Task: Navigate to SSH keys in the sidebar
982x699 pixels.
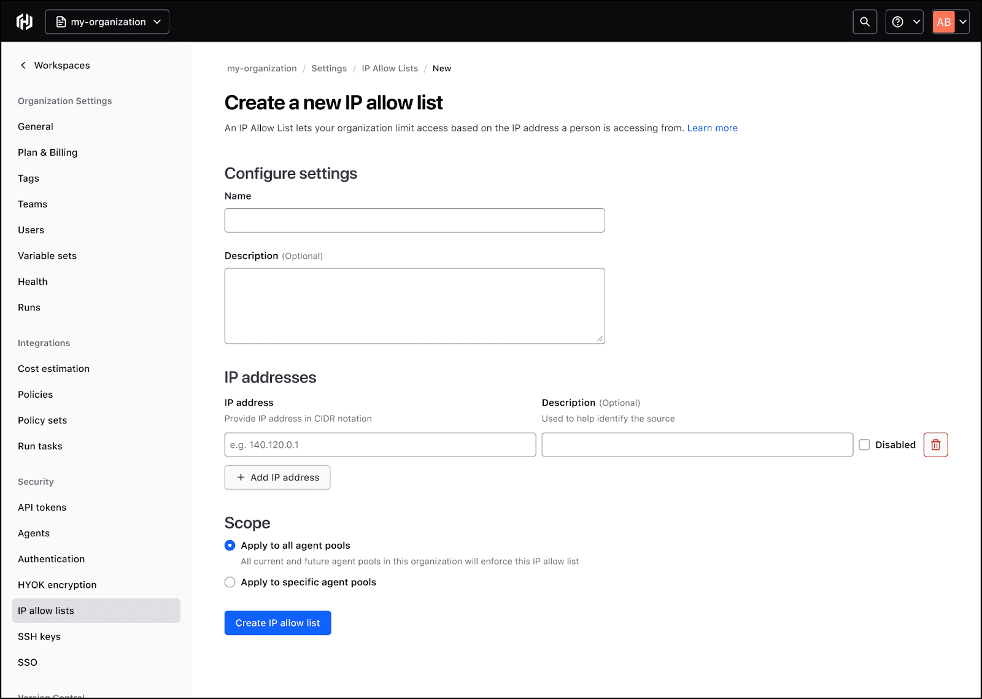Action: pyautogui.click(x=39, y=636)
